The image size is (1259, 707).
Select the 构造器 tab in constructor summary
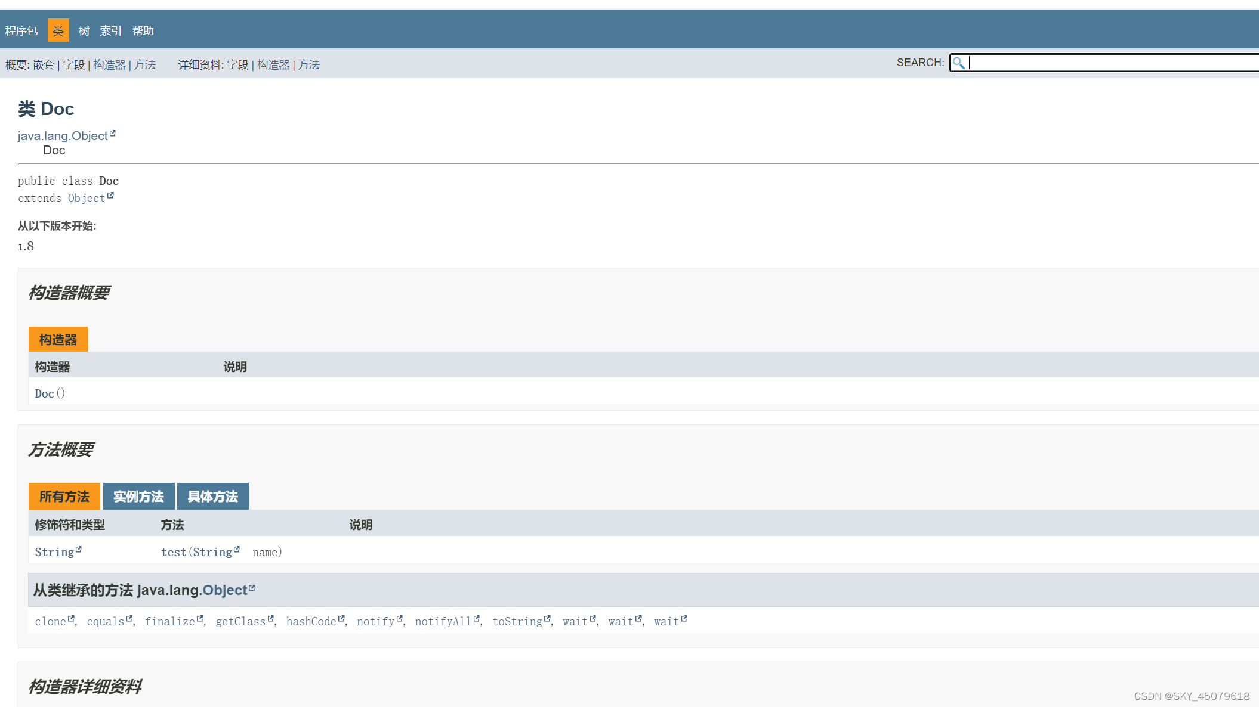[x=58, y=339]
